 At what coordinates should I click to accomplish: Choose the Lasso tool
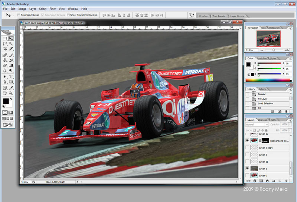coord(5,43)
